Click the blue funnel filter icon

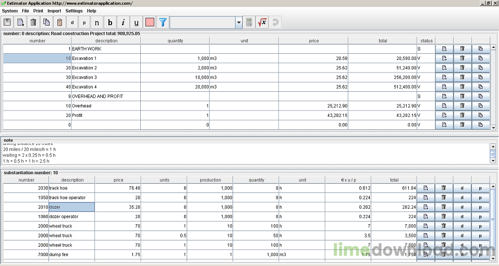pos(163,22)
